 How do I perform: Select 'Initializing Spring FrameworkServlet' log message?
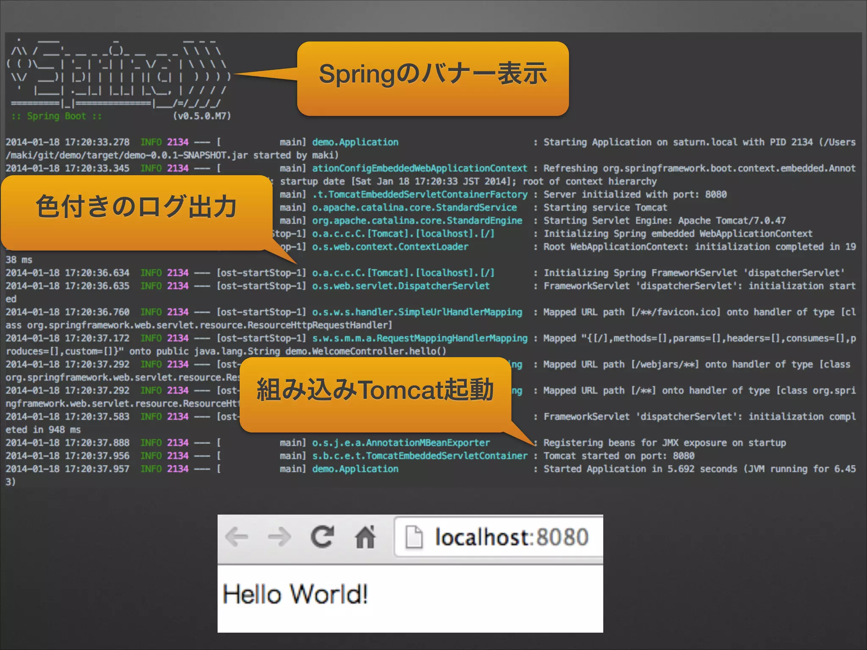tap(694, 273)
